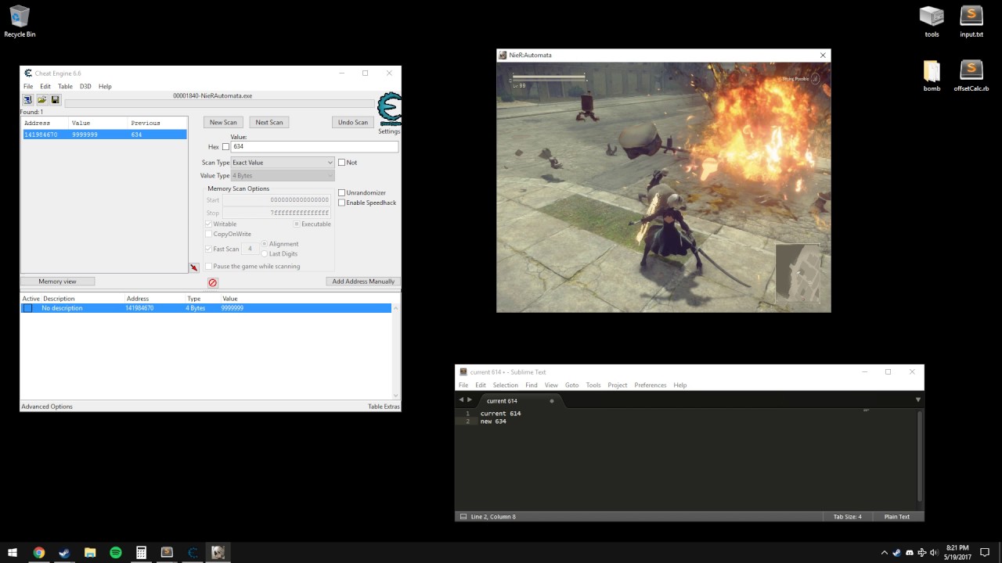Click the Sublime Text minimap scrollbar
The height and width of the screenshot is (563, 1002).
click(x=920, y=455)
